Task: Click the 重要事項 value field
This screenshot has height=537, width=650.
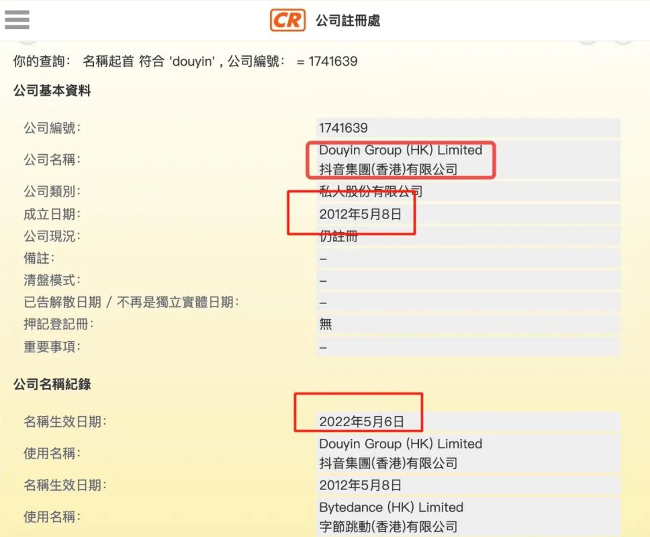Action: (467, 347)
